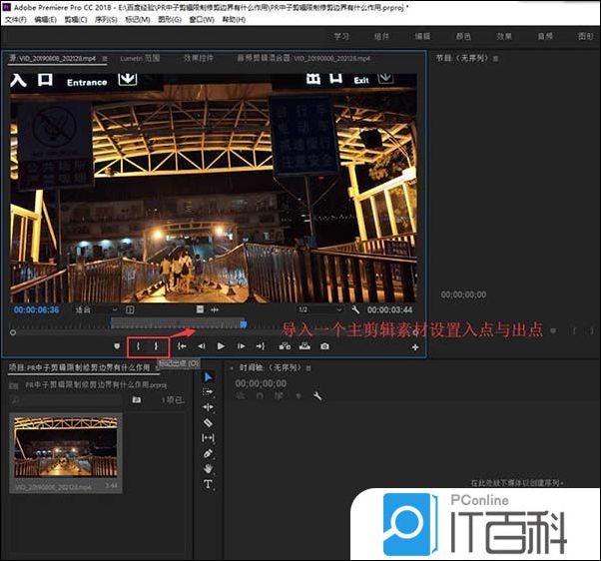The image size is (601, 561).
Task: Select the Slip tool
Action: 208,438
